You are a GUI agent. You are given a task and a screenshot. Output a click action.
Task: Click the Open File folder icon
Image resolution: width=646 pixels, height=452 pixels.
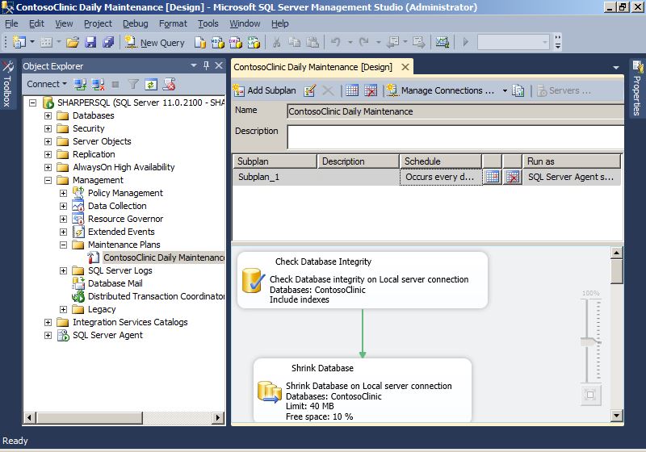(72, 43)
